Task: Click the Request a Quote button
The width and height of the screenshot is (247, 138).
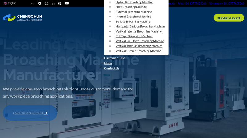Action: click(229, 18)
